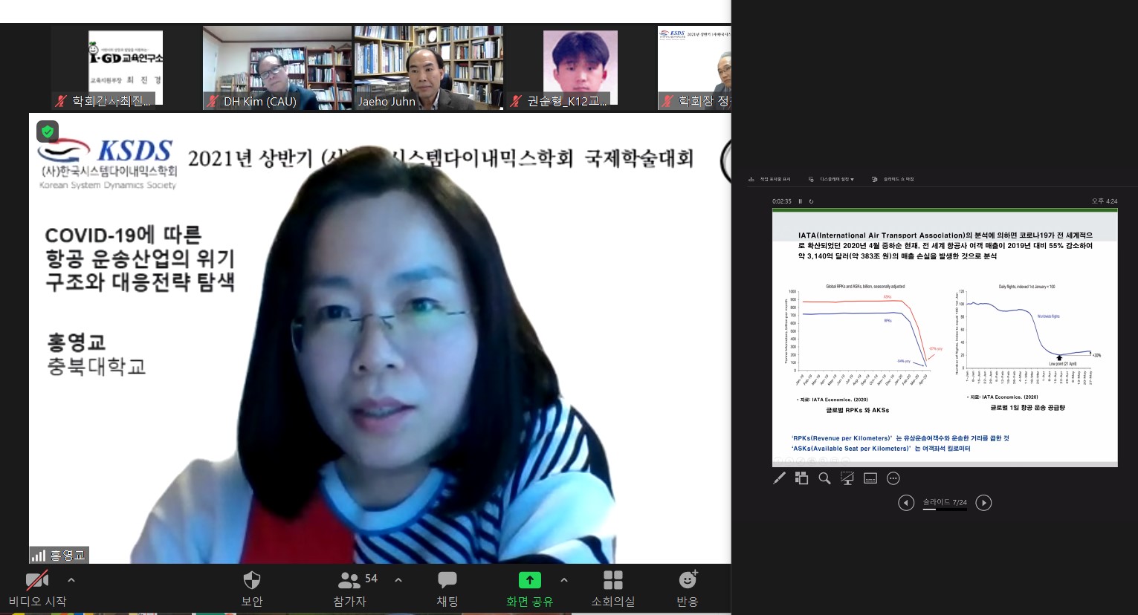Open the 채팅 chat panel
This screenshot has height=615, width=1138.
pyautogui.click(x=447, y=581)
